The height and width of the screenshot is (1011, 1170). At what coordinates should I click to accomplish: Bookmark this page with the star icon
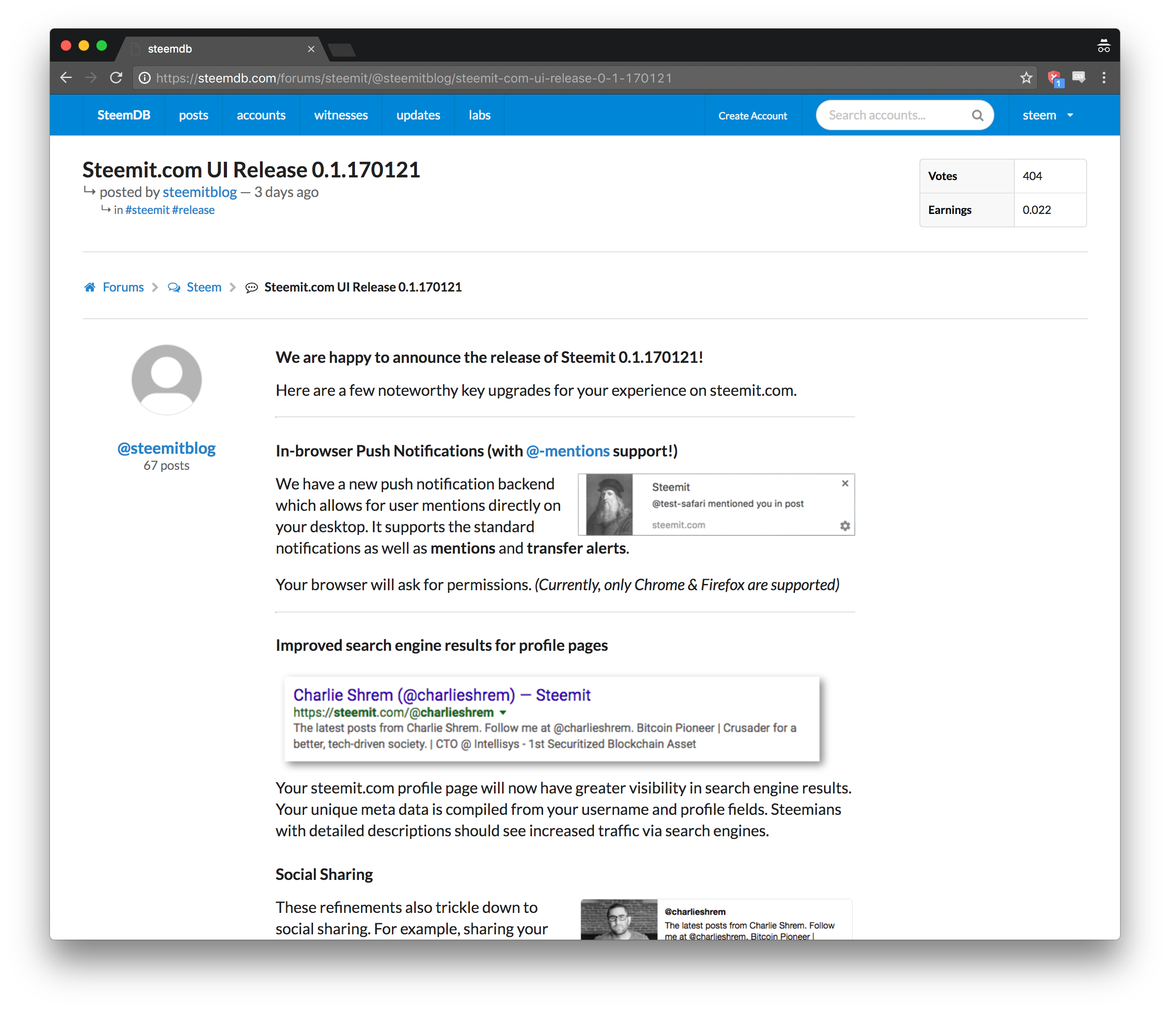1026,77
